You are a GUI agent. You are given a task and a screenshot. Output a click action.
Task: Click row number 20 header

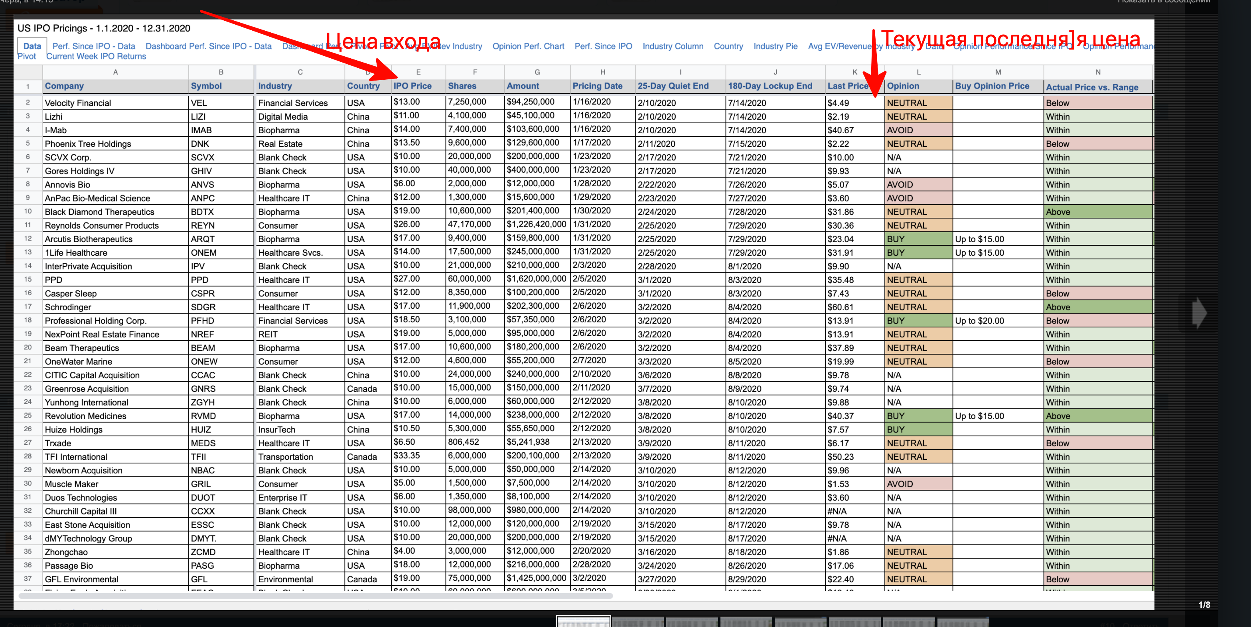28,347
